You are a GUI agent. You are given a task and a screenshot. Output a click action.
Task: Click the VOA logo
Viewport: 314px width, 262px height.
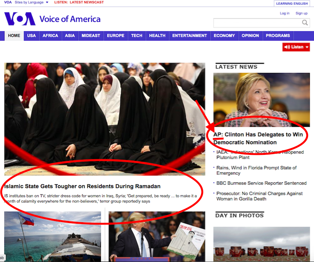20,19
